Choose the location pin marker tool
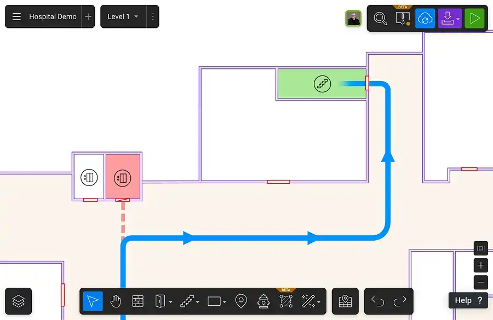493x320 pixels. pyautogui.click(x=241, y=301)
